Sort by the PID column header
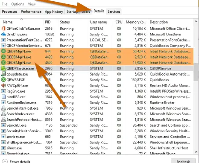 [x=51, y=22]
